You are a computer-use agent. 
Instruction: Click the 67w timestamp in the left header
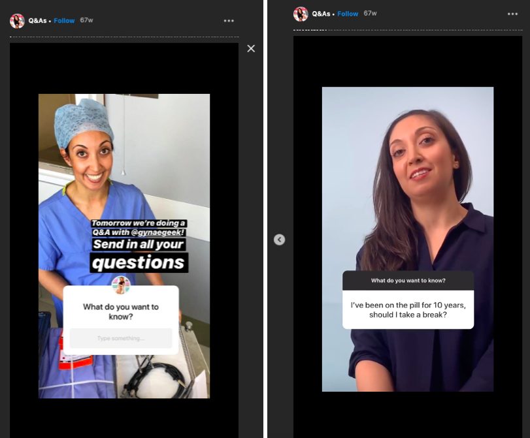pos(86,21)
